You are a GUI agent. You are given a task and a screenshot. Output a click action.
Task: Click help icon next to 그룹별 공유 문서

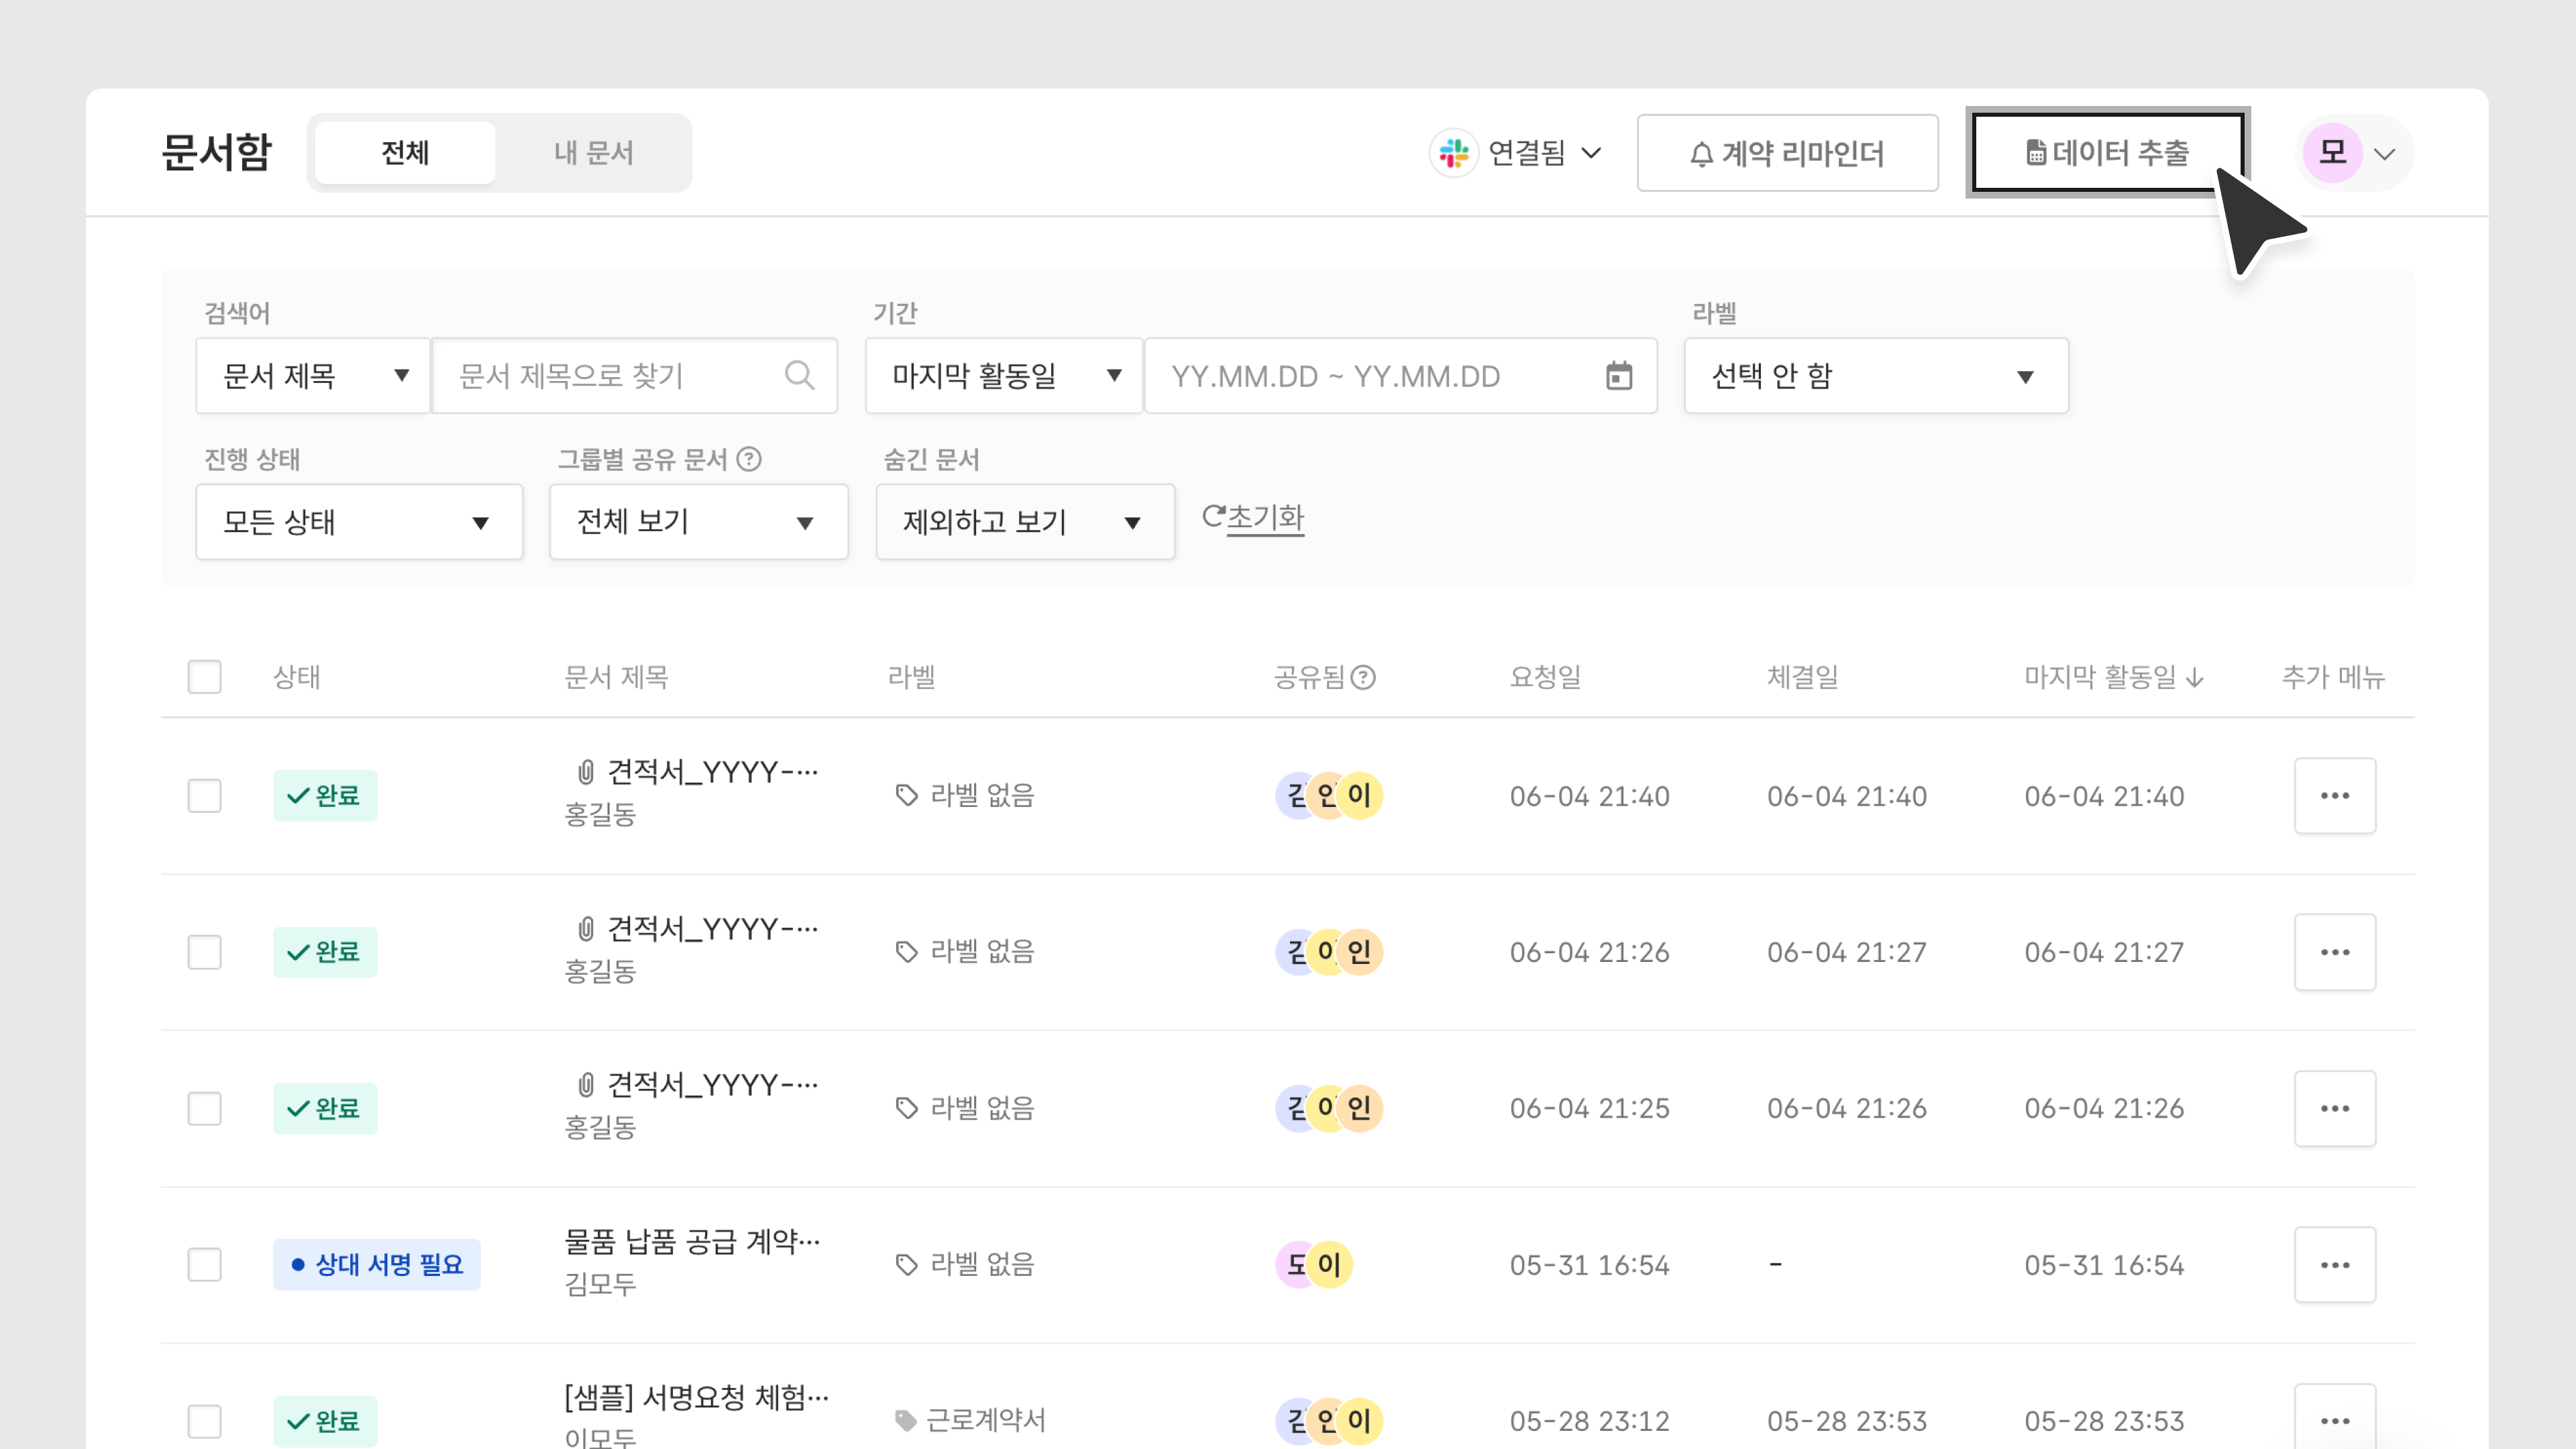[749, 459]
